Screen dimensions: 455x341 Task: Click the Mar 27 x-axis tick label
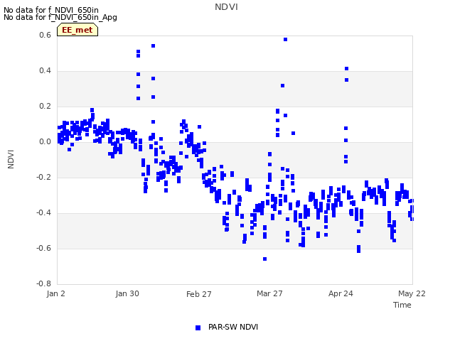[x=269, y=293]
